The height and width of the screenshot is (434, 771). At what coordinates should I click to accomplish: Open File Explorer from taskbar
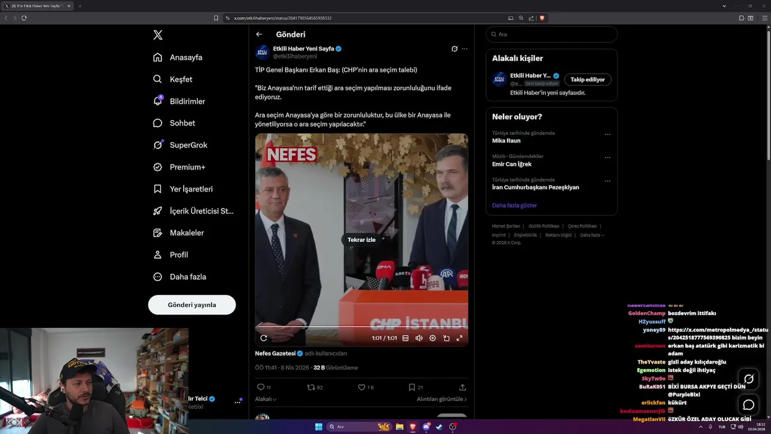click(x=399, y=427)
